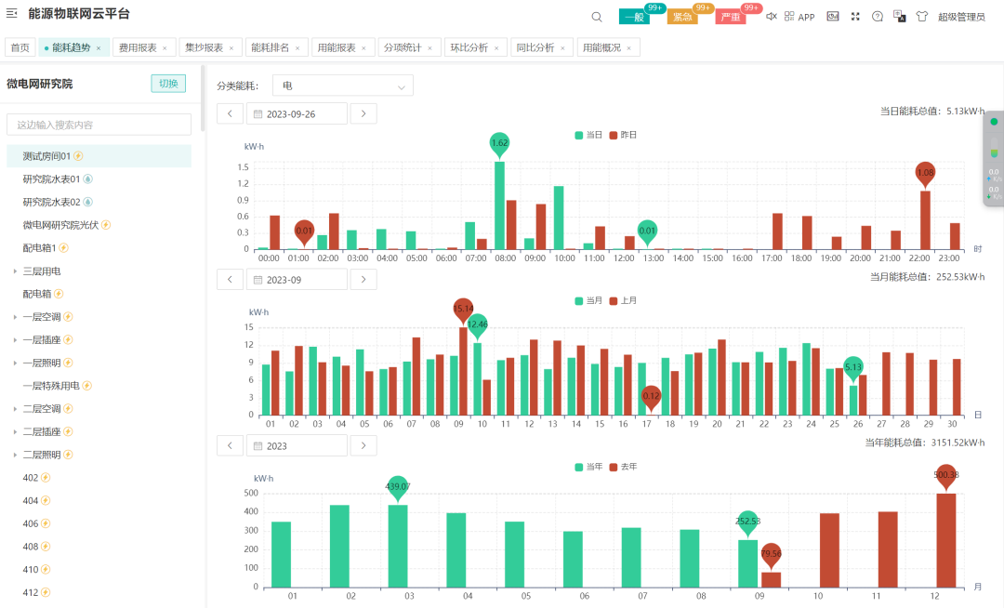Click the 1.62 peak marker at 08:00
This screenshot has width=1004, height=608.
[499, 145]
